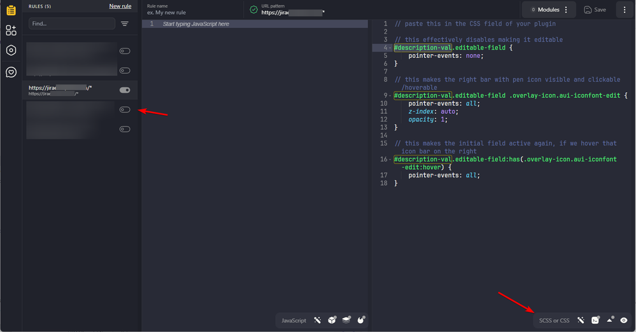The height and width of the screenshot is (332, 636).
Task: Open the SCSS or CSS language selector
Action: tap(554, 321)
